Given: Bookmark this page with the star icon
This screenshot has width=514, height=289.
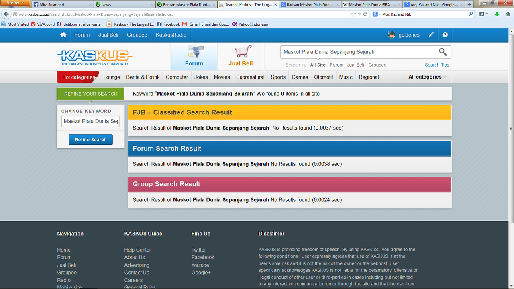Looking at the screenshot, I should pos(353,14).
